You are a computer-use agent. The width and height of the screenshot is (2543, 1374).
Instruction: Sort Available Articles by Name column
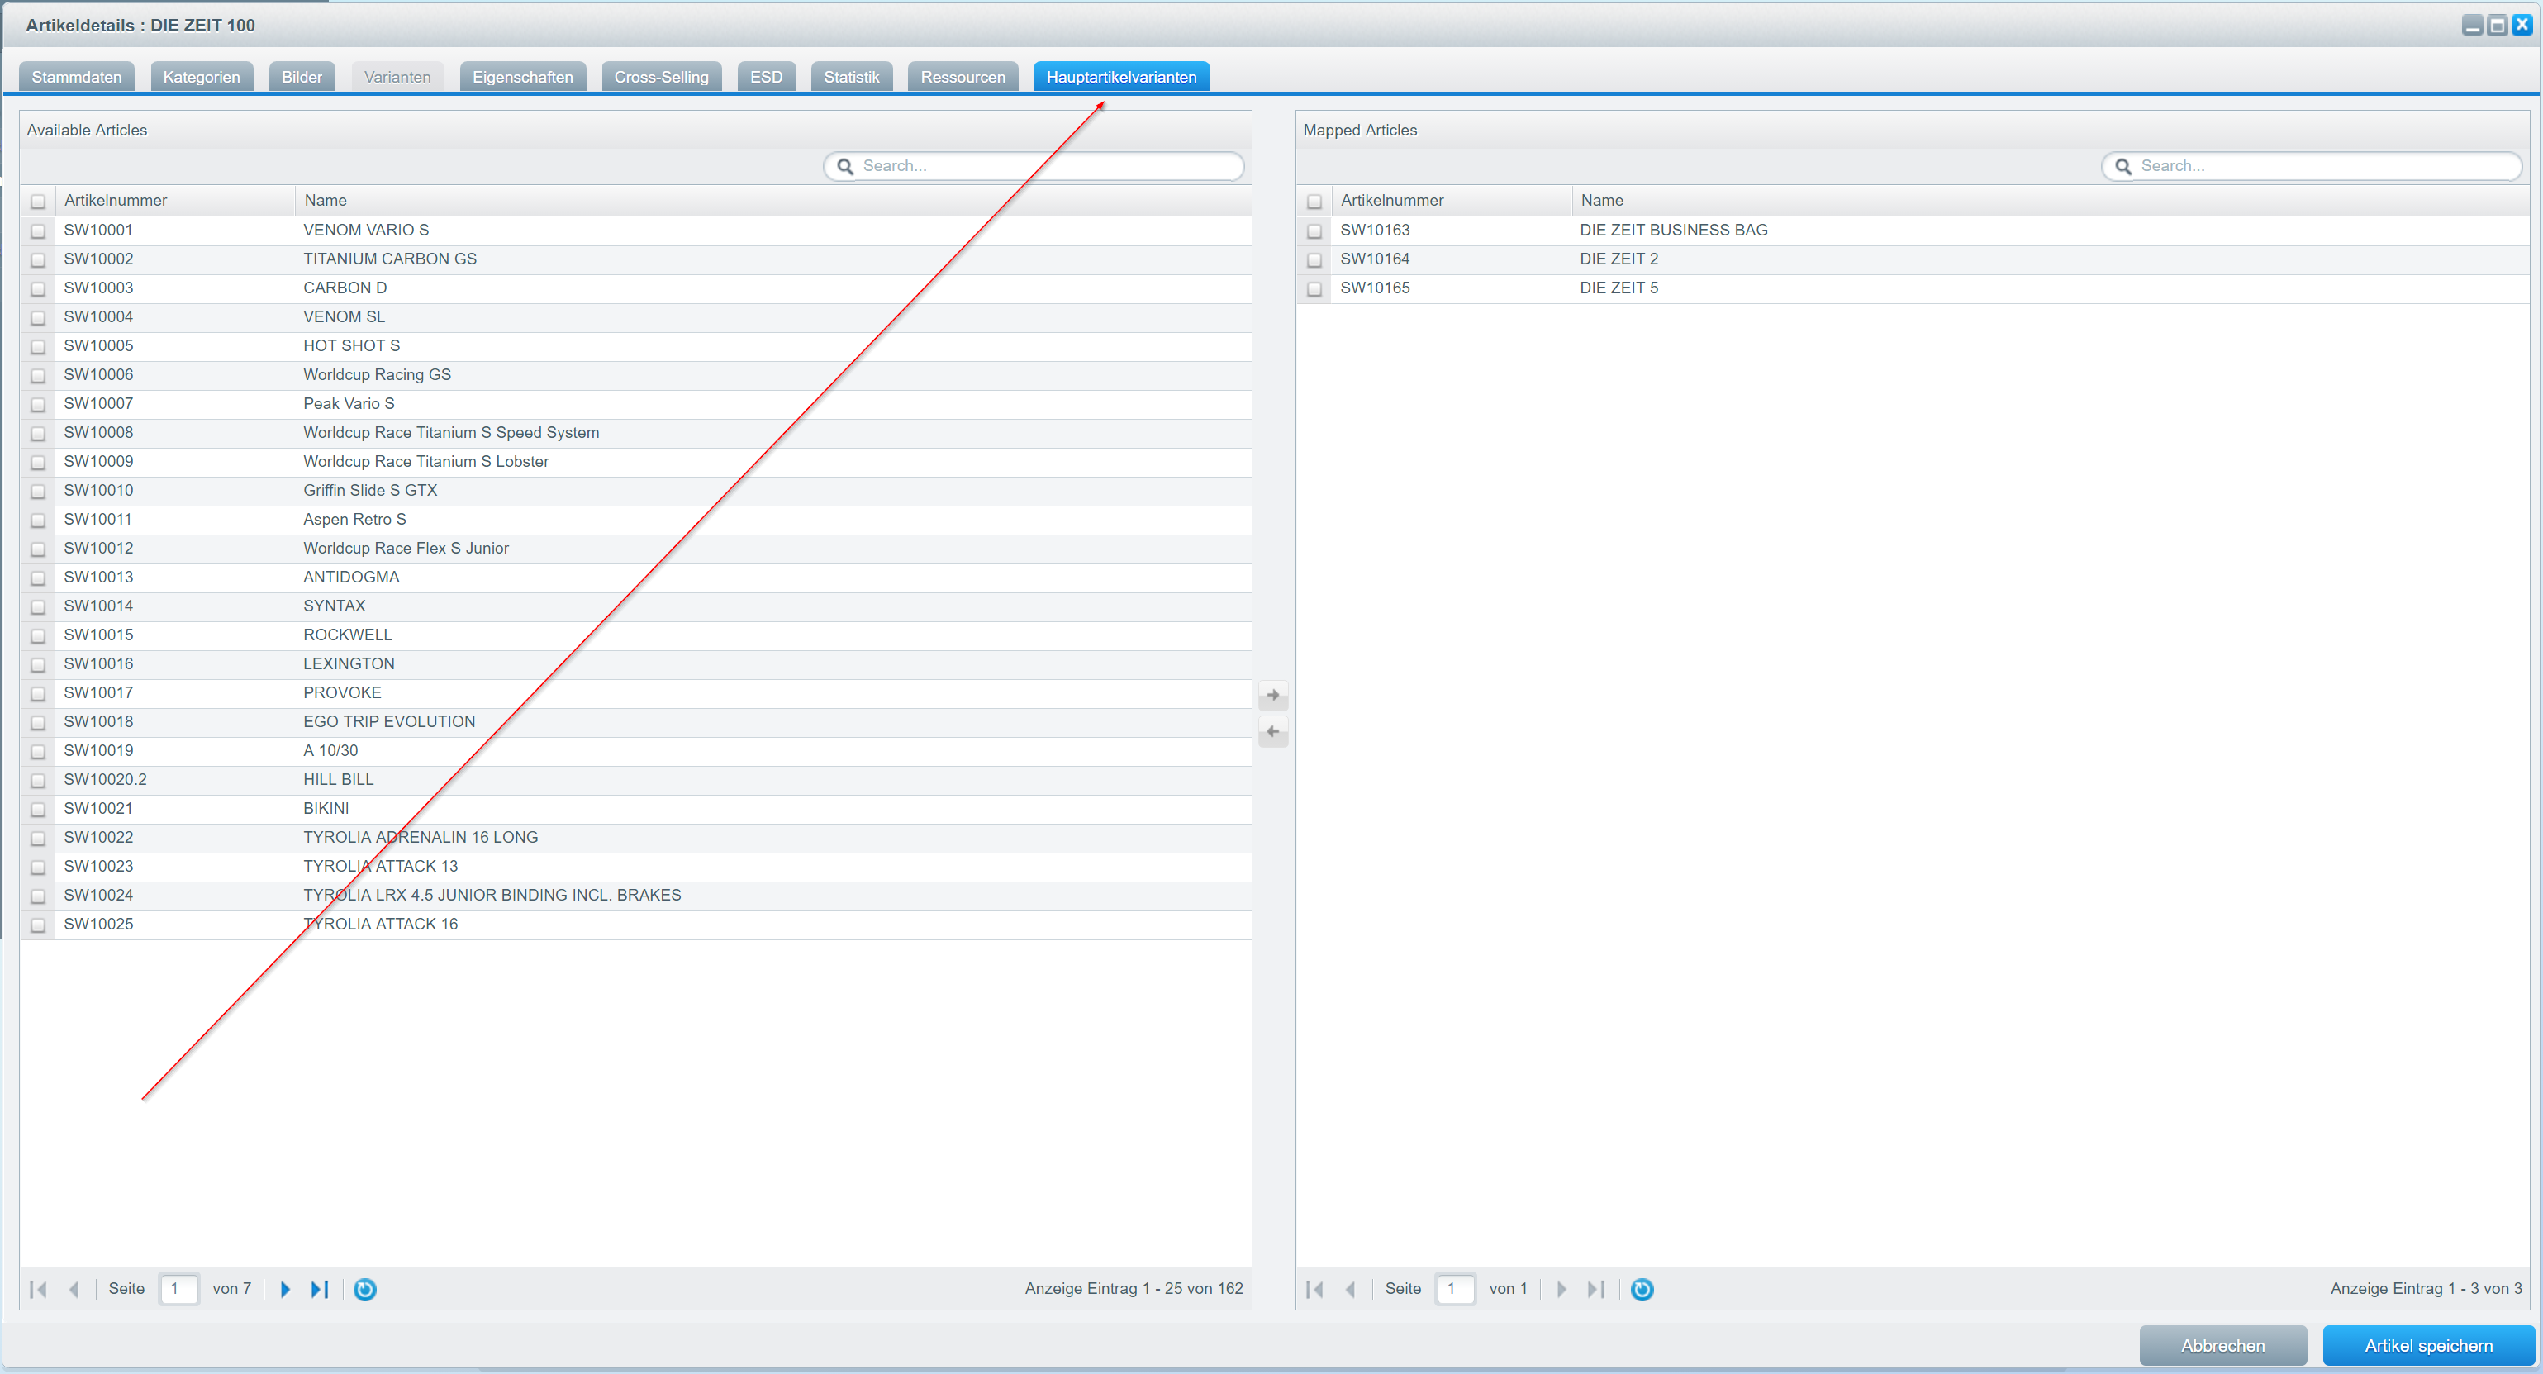click(773, 201)
